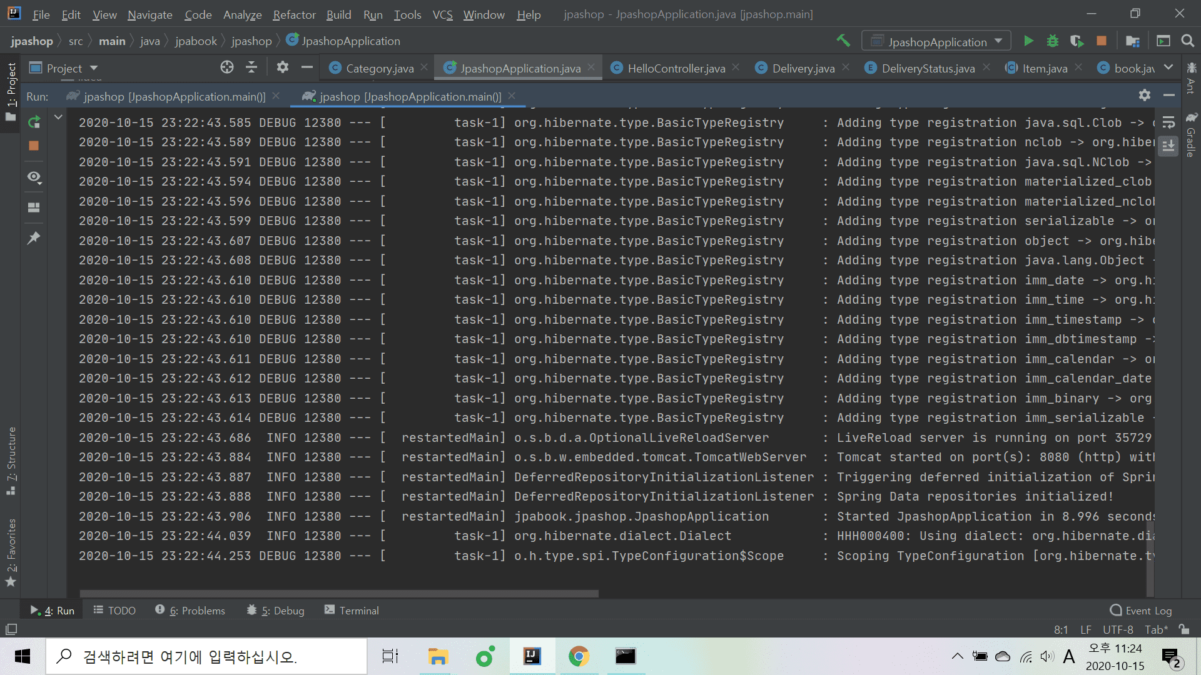Close the second jpashop Run tab
This screenshot has height=675, width=1201.
512,96
